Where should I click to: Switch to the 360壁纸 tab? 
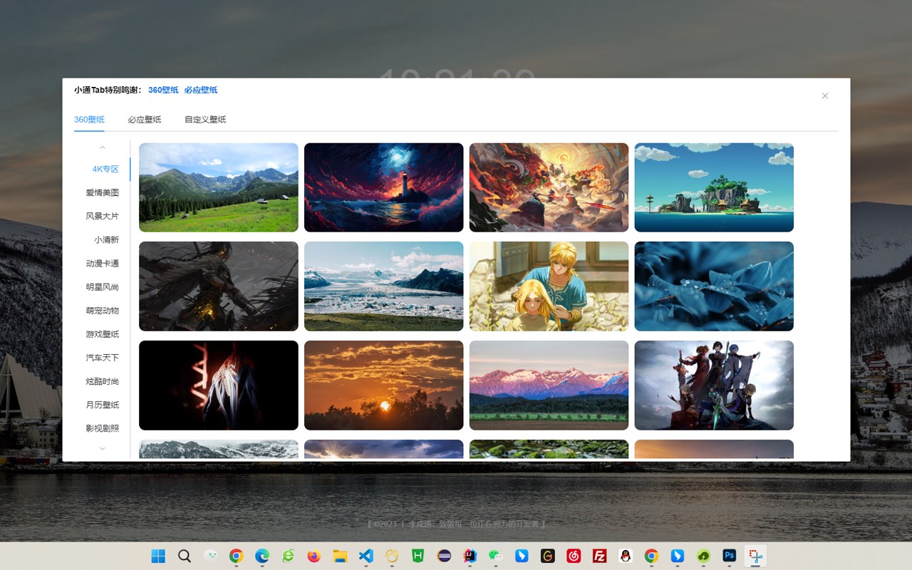click(x=89, y=120)
